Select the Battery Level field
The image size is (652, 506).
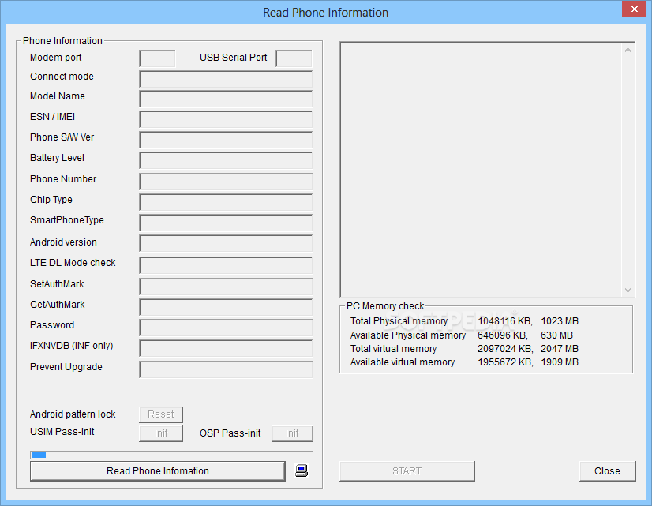tap(226, 160)
